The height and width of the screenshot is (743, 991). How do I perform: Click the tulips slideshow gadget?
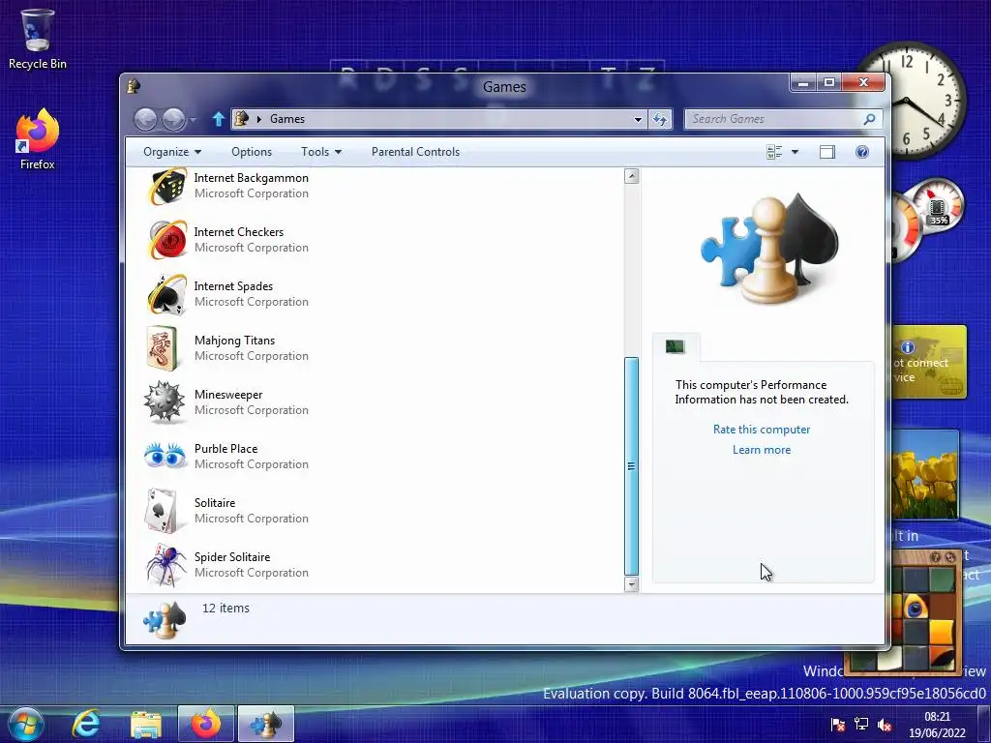click(x=924, y=474)
